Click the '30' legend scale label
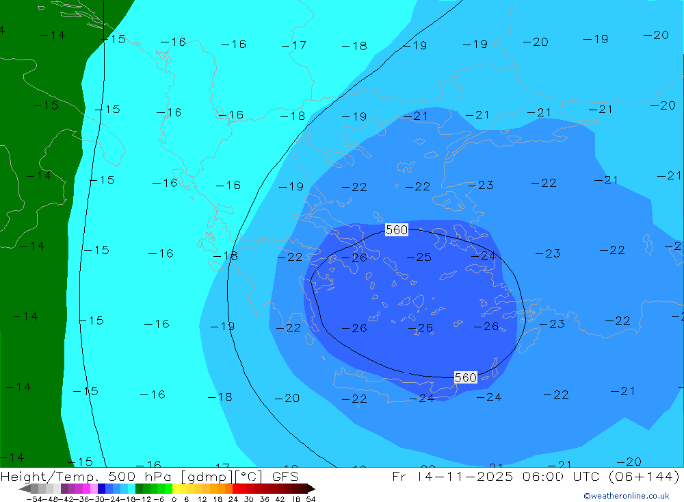The height and width of the screenshot is (502, 684). [x=249, y=499]
